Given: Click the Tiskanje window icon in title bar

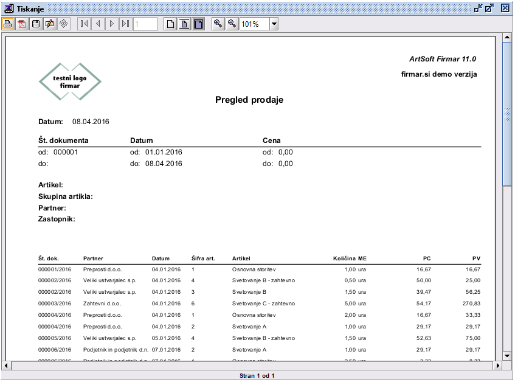Looking at the screenshot, I should (9, 9).
